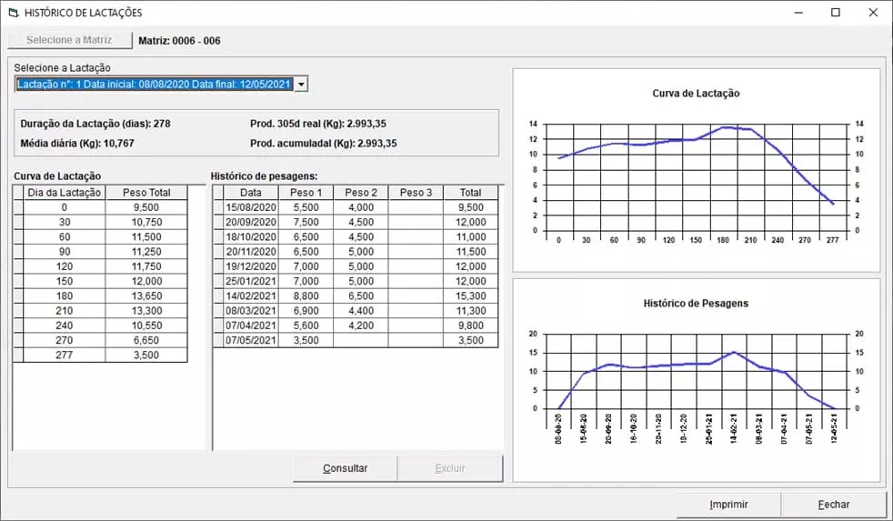Viewport: 893px width, 521px height.
Task: Click the Excluir button
Action: 450,468
